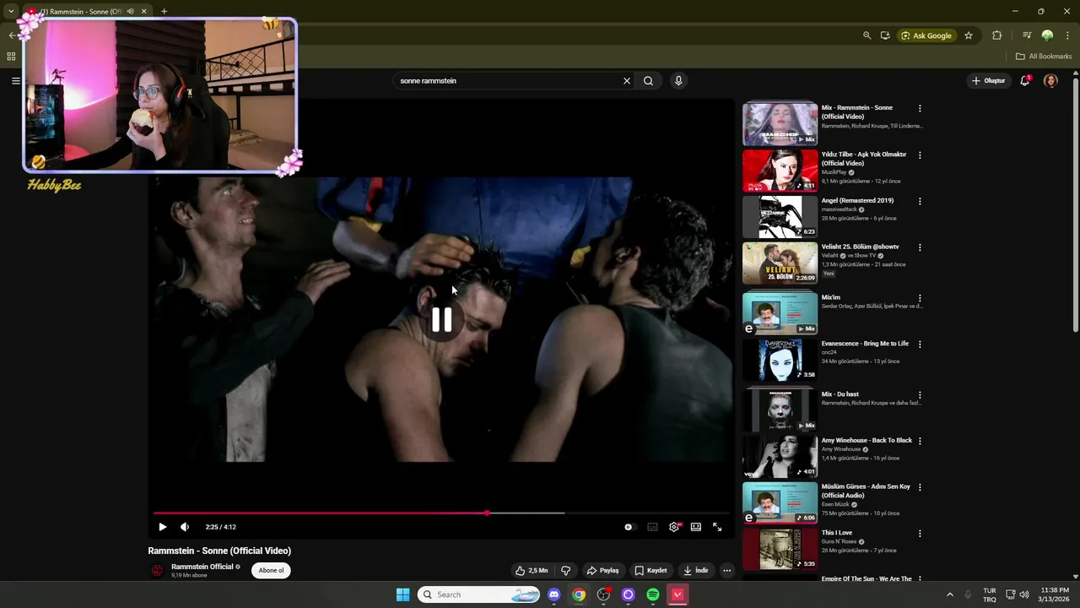1080x608 pixels.
Task: Close the Rammstein - Sonne tab
Action: pyautogui.click(x=144, y=11)
